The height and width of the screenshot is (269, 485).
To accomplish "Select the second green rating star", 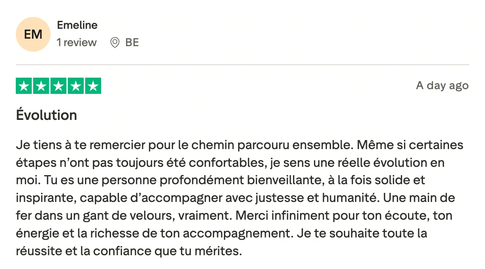I will pyautogui.click(x=41, y=86).
